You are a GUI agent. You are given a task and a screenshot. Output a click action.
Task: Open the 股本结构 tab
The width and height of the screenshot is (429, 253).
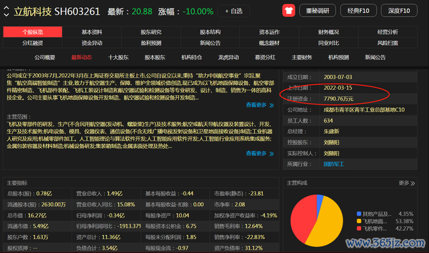click(210, 32)
